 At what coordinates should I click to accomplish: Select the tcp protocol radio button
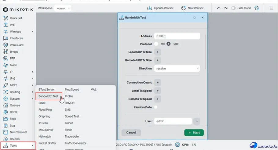tap(156, 44)
